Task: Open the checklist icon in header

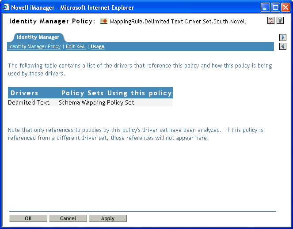Action: pyautogui.click(x=270, y=20)
